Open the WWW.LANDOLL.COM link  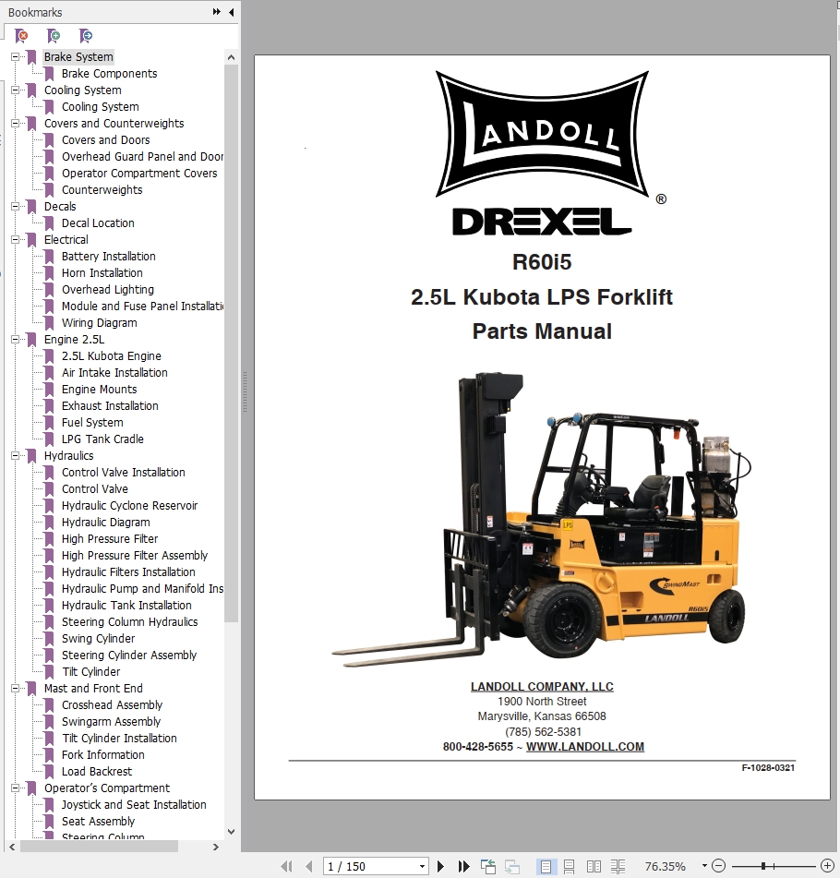585,746
